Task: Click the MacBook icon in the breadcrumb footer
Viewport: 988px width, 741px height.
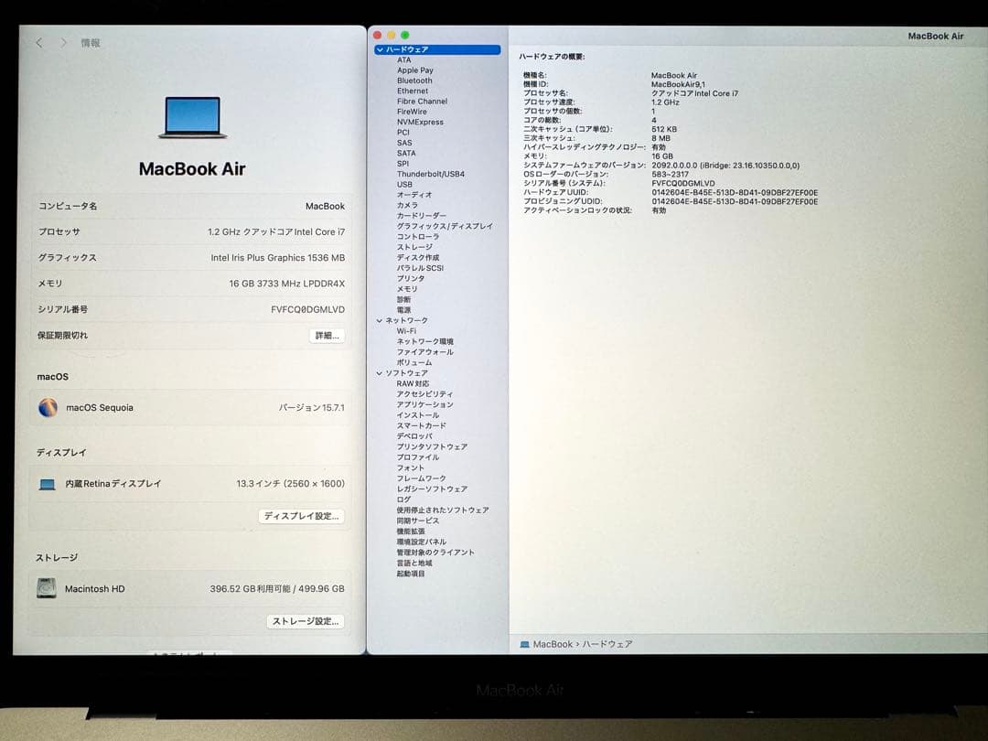Action: (526, 644)
